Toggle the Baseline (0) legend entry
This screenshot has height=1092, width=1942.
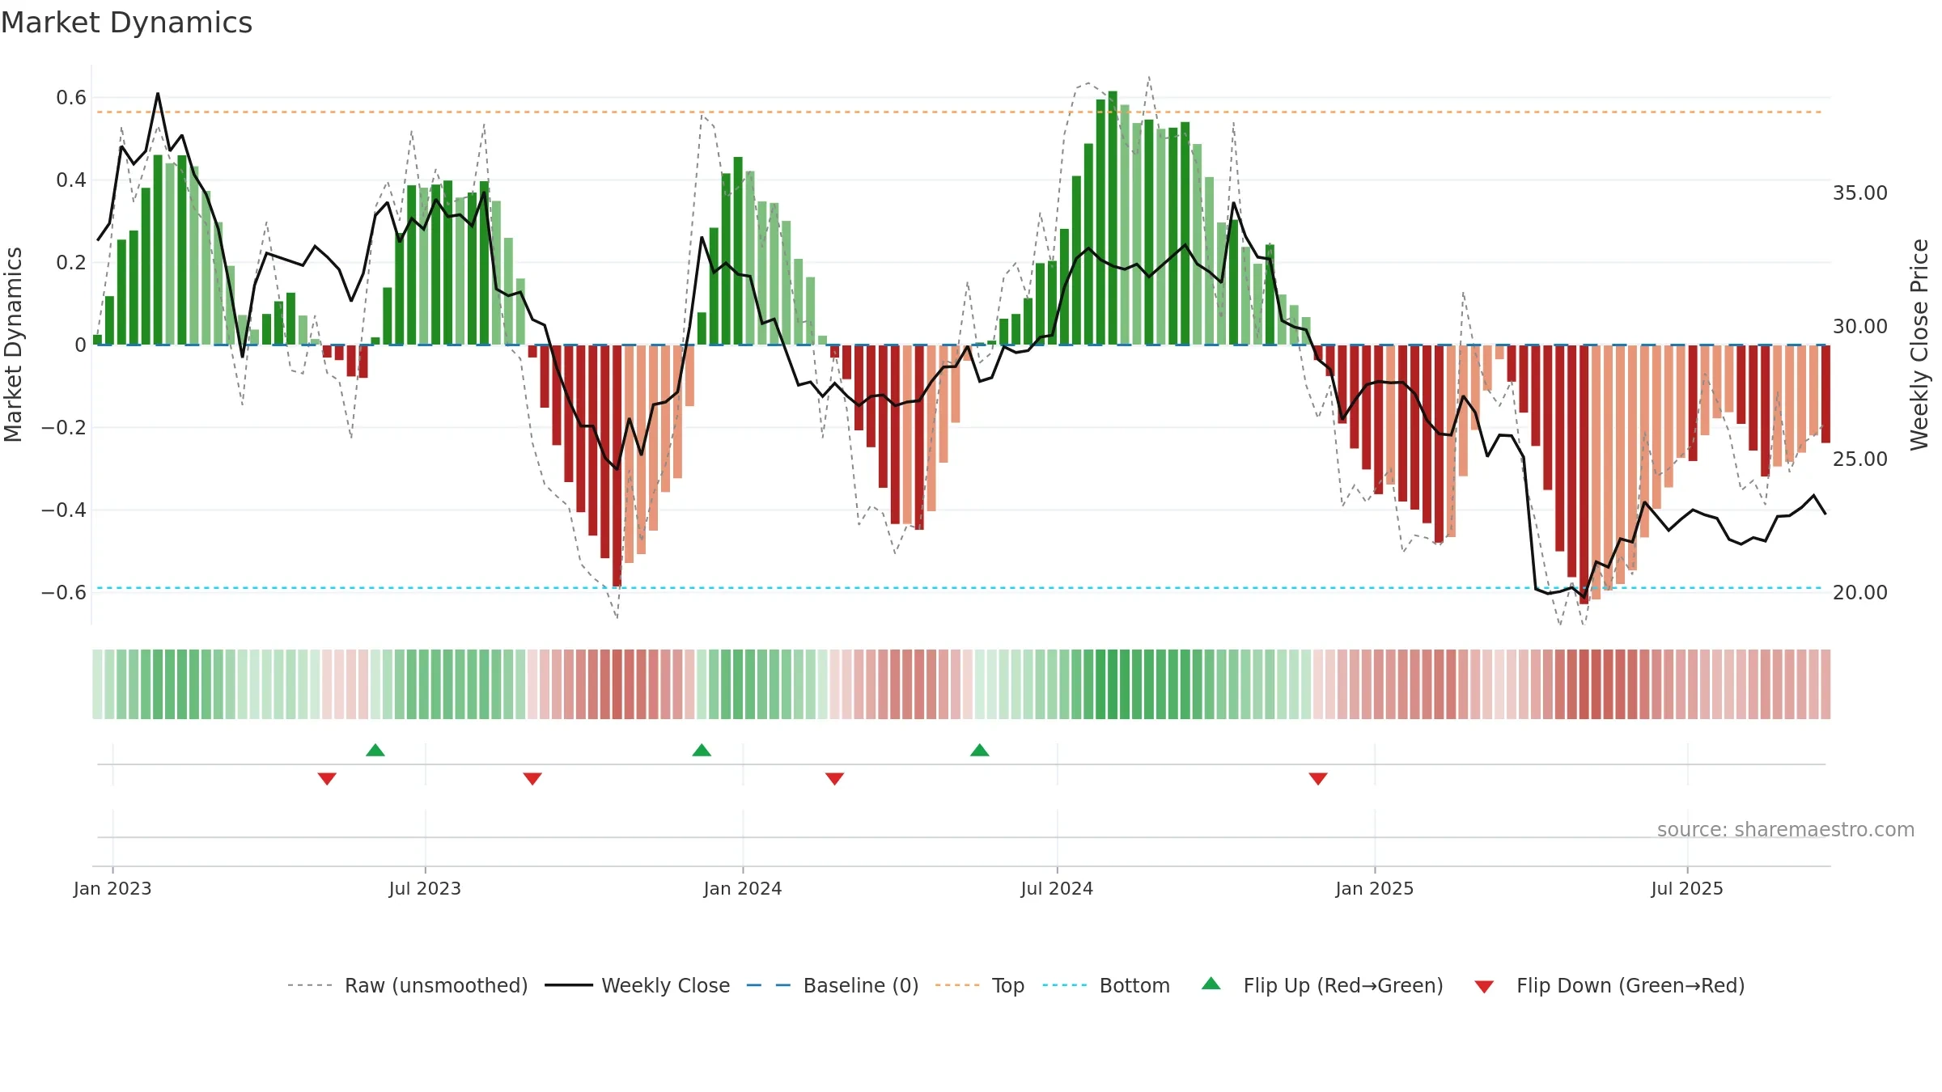(833, 985)
